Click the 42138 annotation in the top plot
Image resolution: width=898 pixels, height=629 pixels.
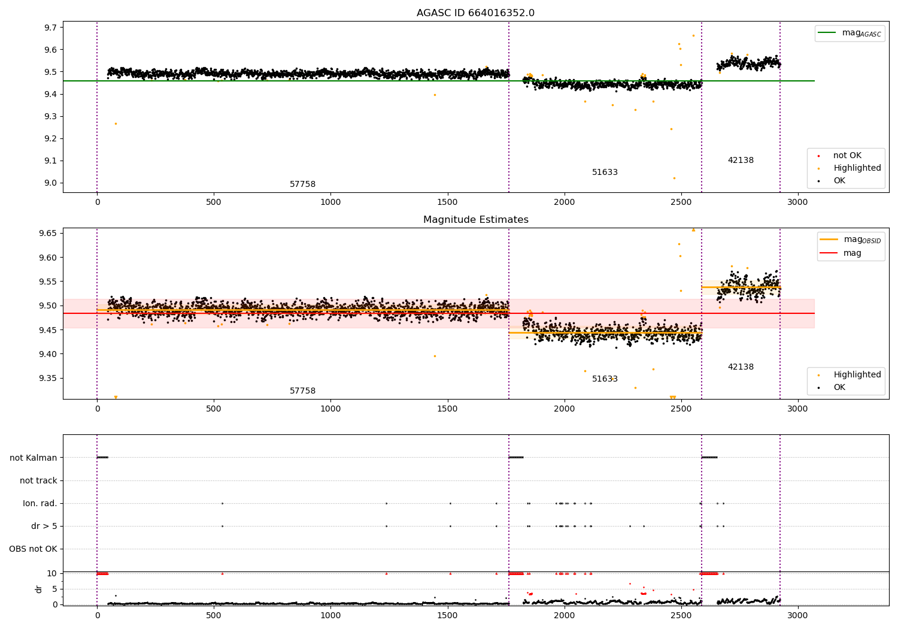click(741, 161)
